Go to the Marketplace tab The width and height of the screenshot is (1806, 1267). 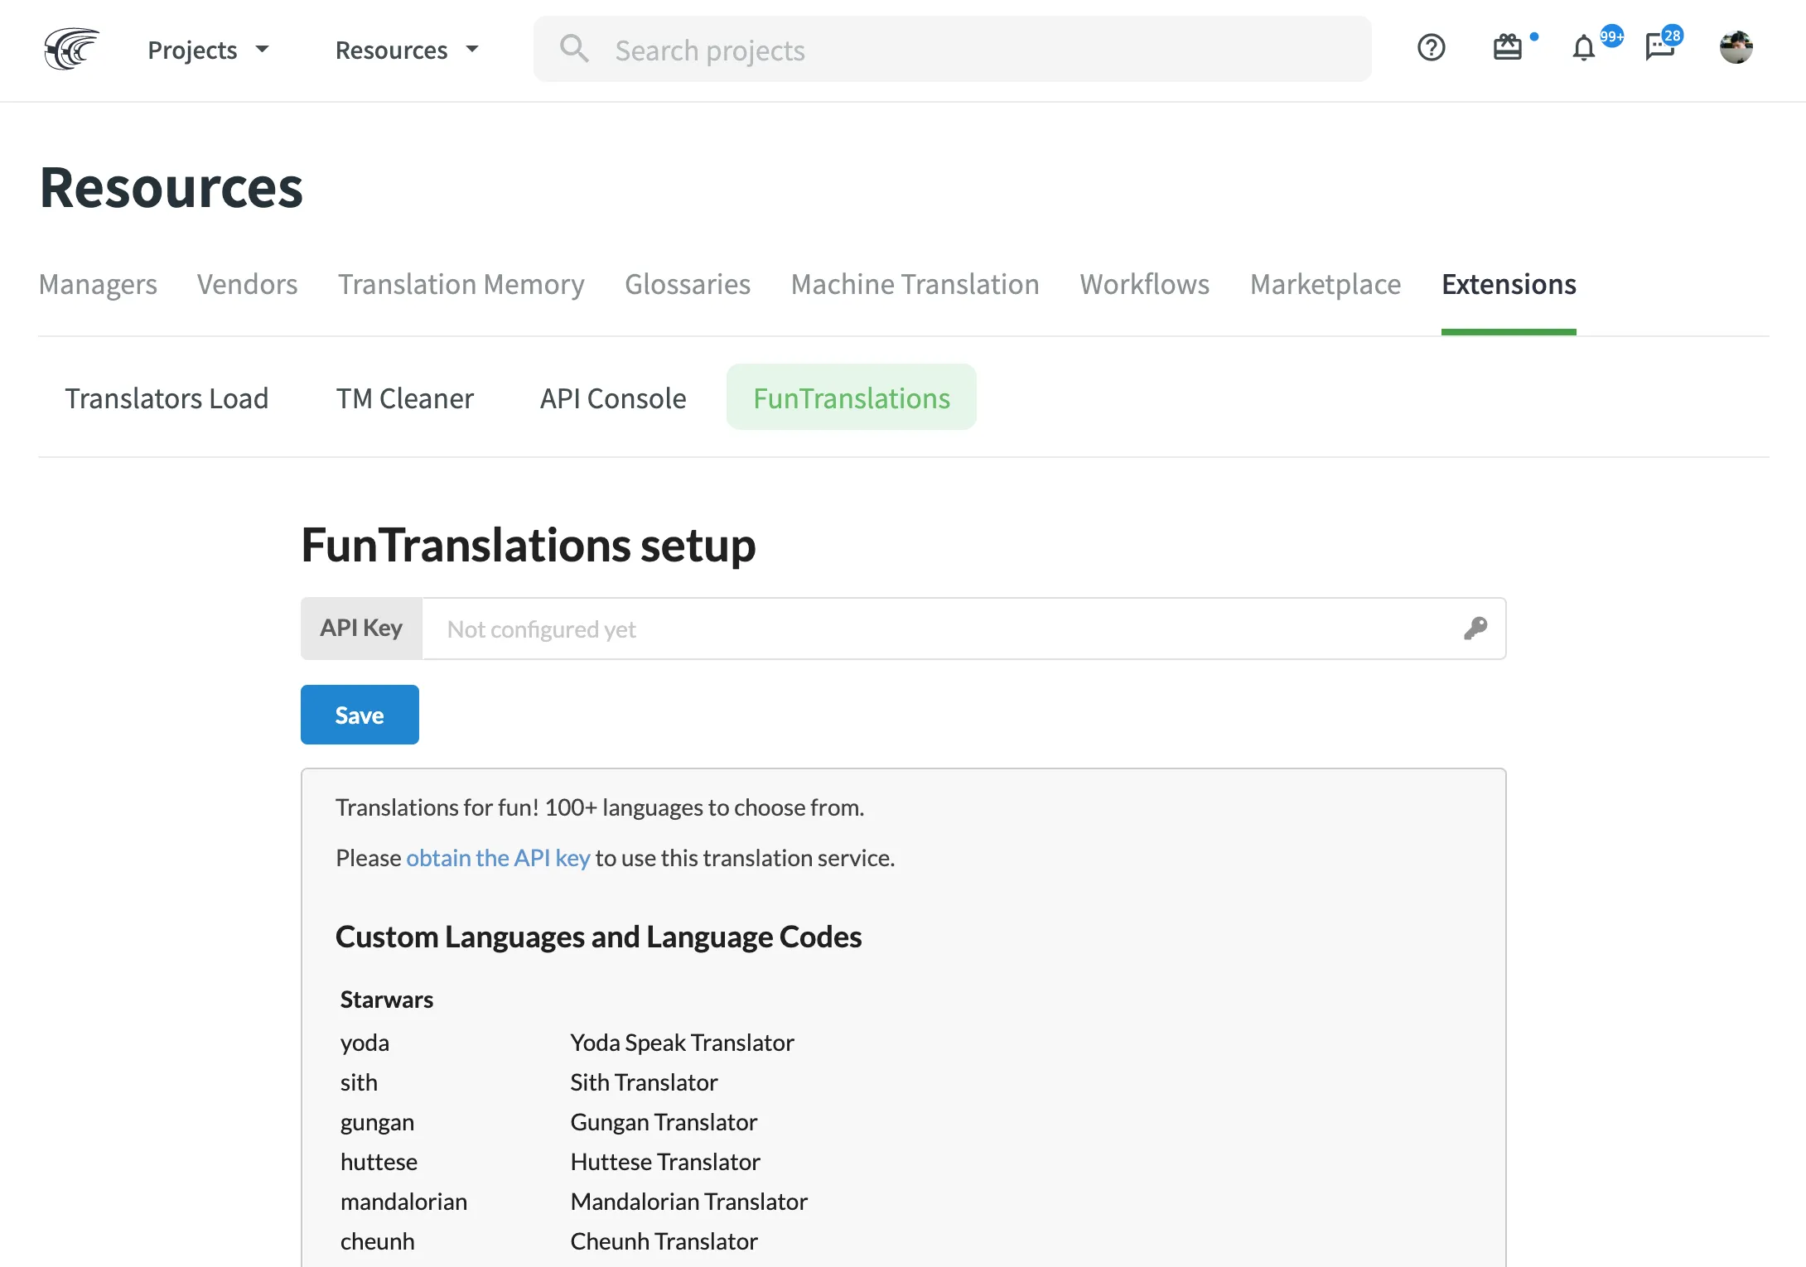[1325, 284]
